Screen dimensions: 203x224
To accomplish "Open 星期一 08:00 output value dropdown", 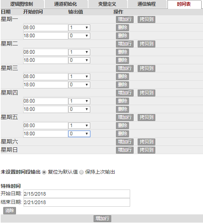I will tap(79, 28).
